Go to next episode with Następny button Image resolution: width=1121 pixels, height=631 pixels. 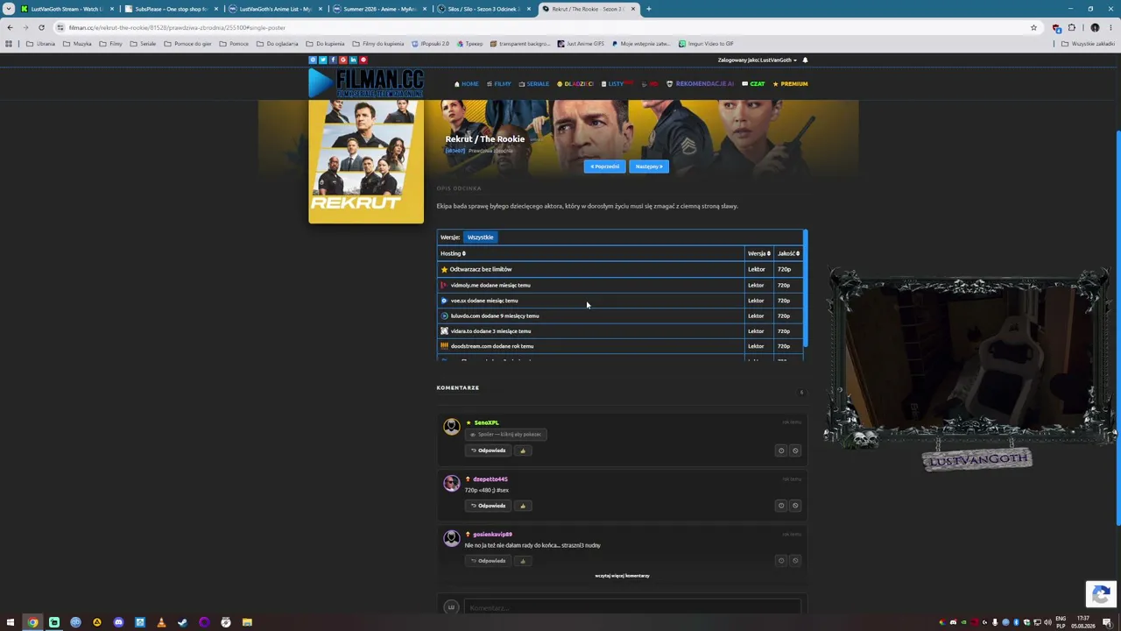tap(649, 167)
